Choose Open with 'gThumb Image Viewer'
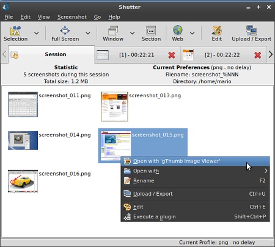The image size is (275, 247). point(195,161)
